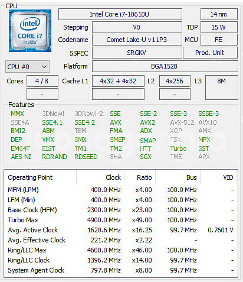Click the SST feature label
The height and width of the screenshot is (282, 243).
tap(203, 148)
